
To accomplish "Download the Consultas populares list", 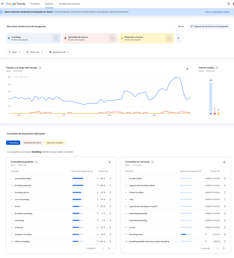I will click(x=110, y=162).
